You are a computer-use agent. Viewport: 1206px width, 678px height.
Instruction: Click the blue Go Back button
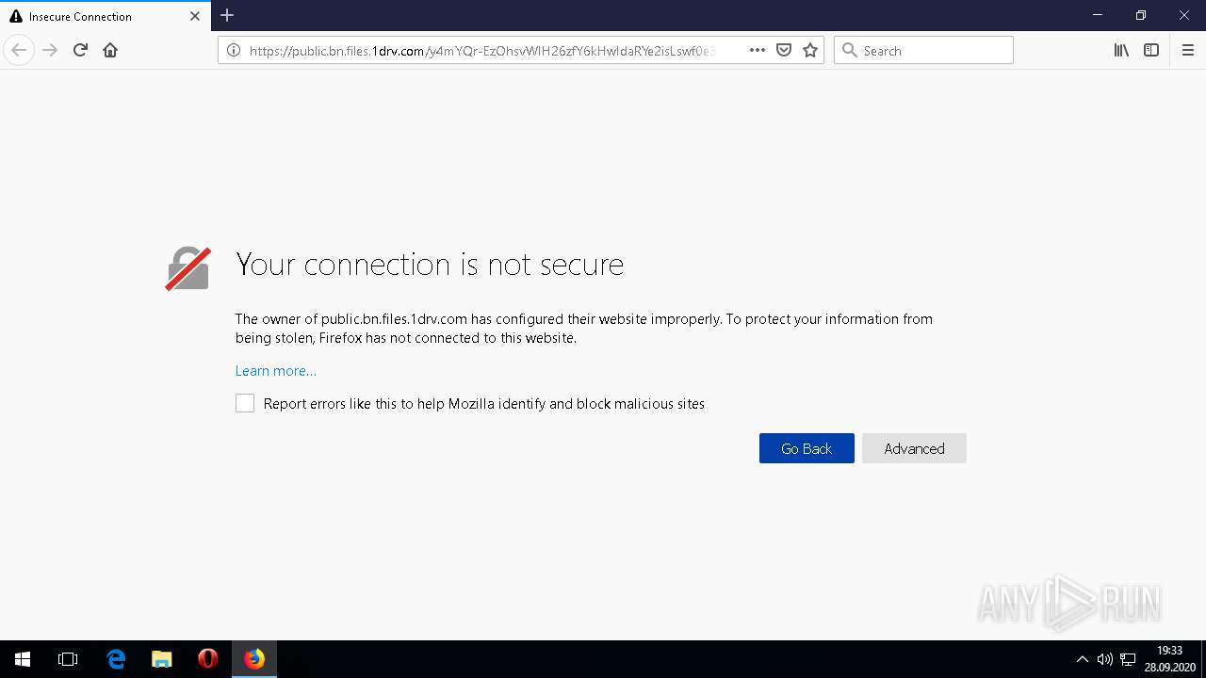(x=807, y=448)
